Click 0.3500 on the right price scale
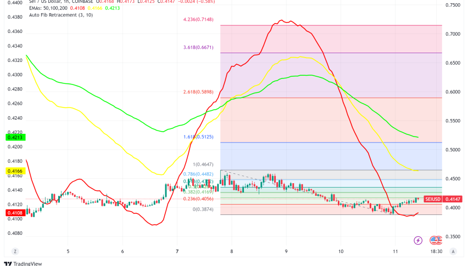The height and width of the screenshot is (266, 468). tap(453, 236)
